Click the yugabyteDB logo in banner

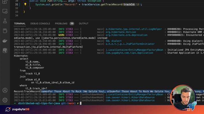tap(18, 109)
